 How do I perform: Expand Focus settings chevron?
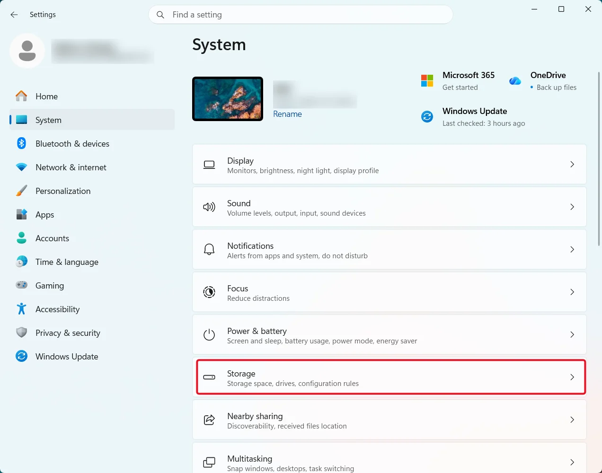(x=572, y=292)
